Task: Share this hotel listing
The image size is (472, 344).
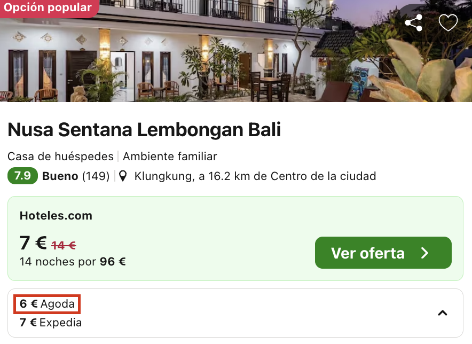Action: click(414, 22)
